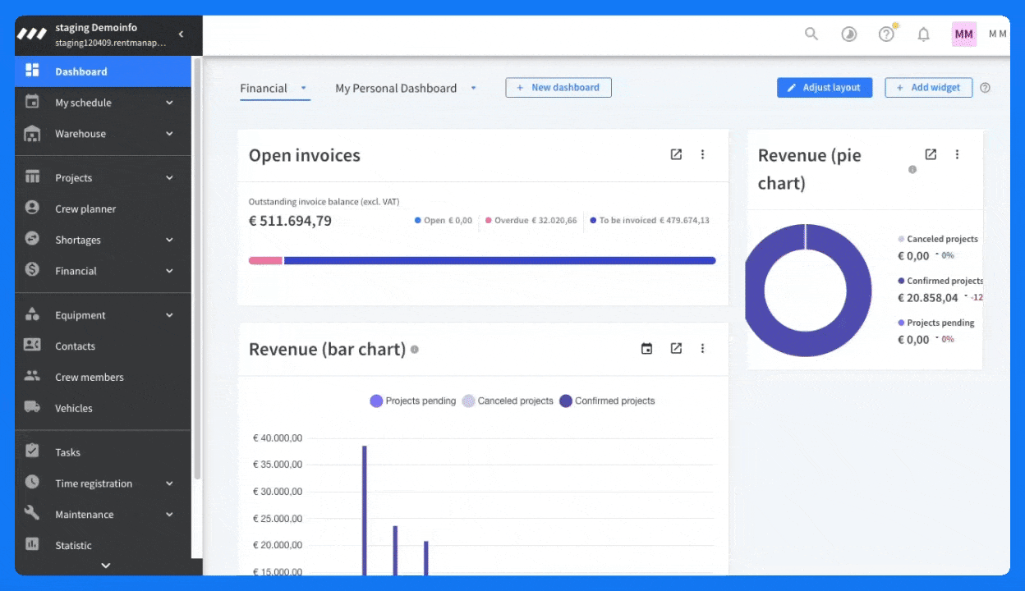Open Open invoices widget in new window
The height and width of the screenshot is (591, 1025).
676,154
